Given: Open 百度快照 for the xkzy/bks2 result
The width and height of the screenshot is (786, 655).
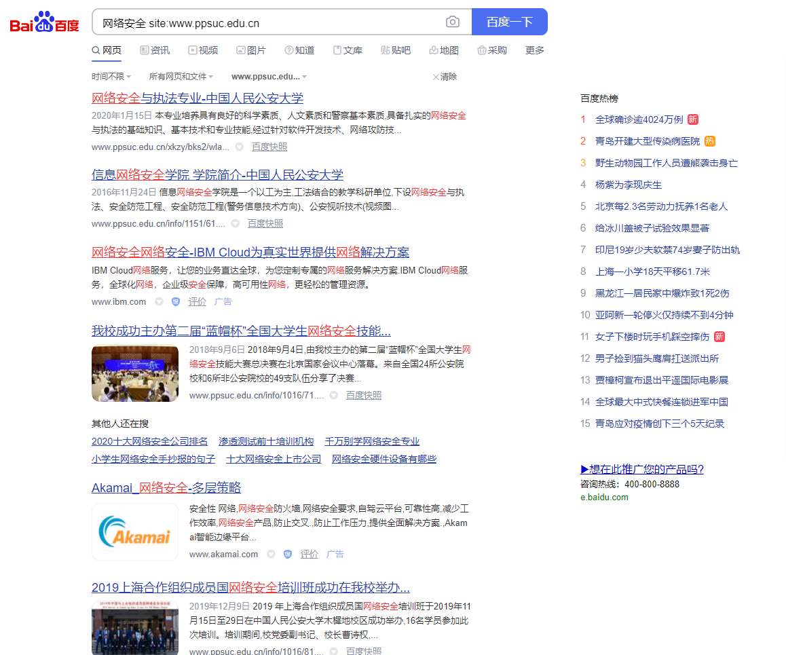Looking at the screenshot, I should tap(269, 147).
